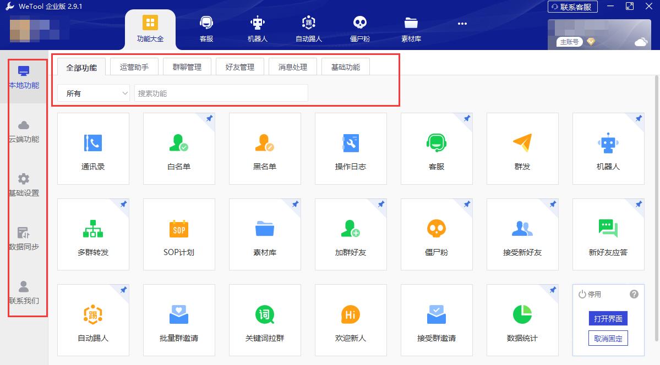Open the 所有 filter dropdown
Screen dimensions: 660x365
click(92, 93)
